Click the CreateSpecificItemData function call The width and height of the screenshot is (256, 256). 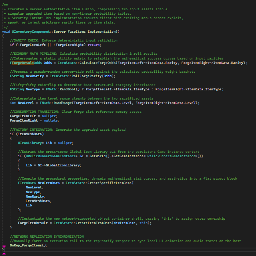[109, 183]
